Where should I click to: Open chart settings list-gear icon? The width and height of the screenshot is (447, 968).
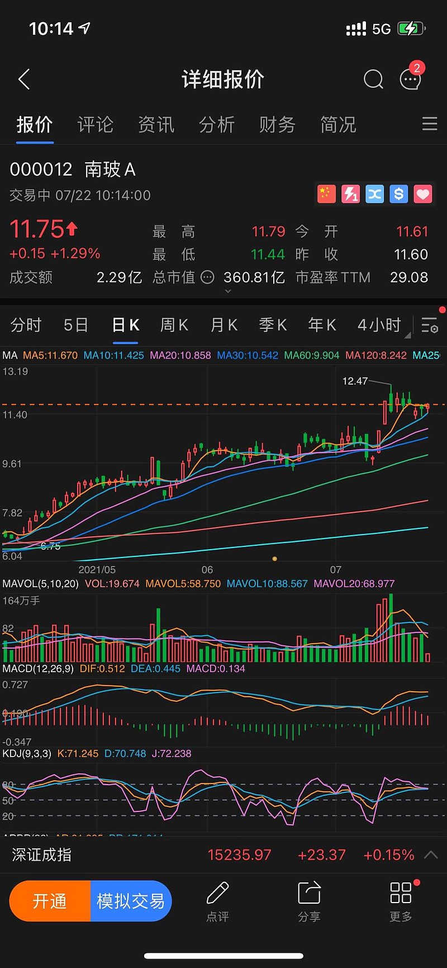click(430, 325)
